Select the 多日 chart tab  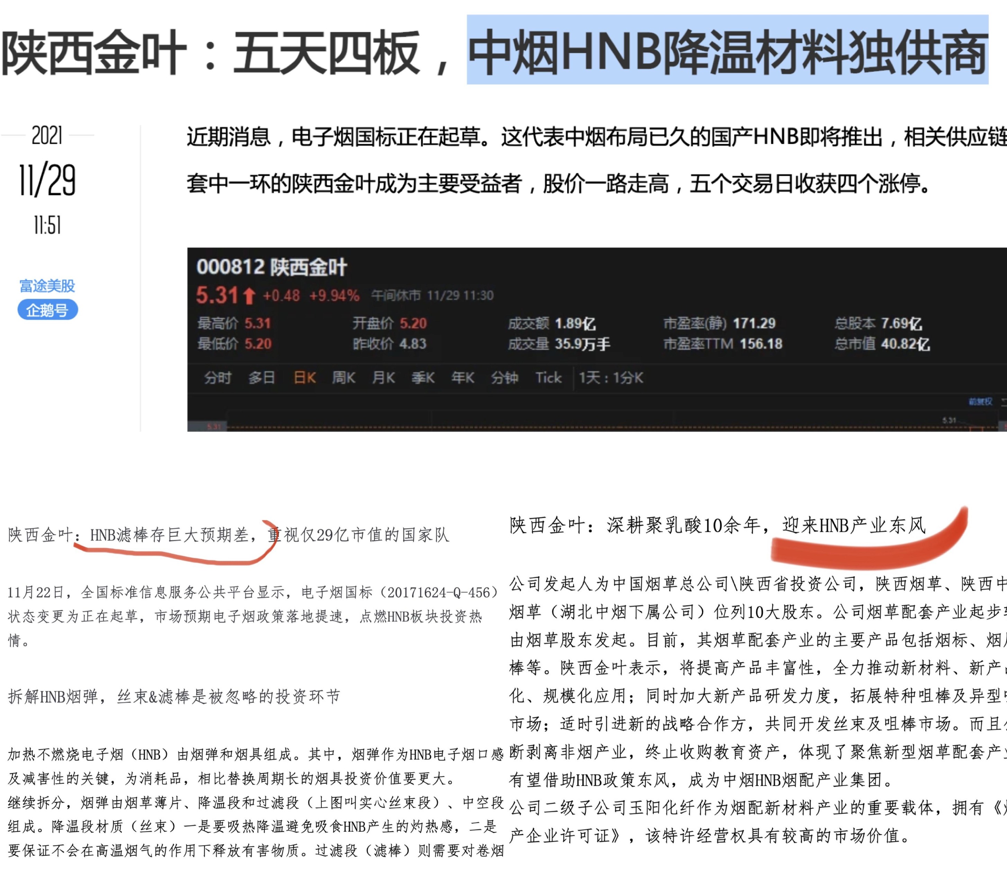pyautogui.click(x=261, y=378)
